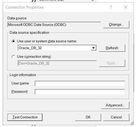
Task: Confirm with the OK button
Action: [88, 117]
